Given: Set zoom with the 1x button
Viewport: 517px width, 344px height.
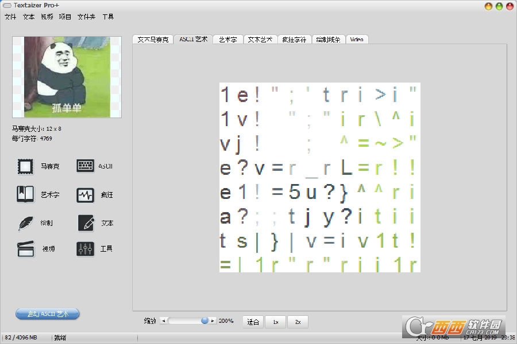Looking at the screenshot, I should pyautogui.click(x=276, y=322).
